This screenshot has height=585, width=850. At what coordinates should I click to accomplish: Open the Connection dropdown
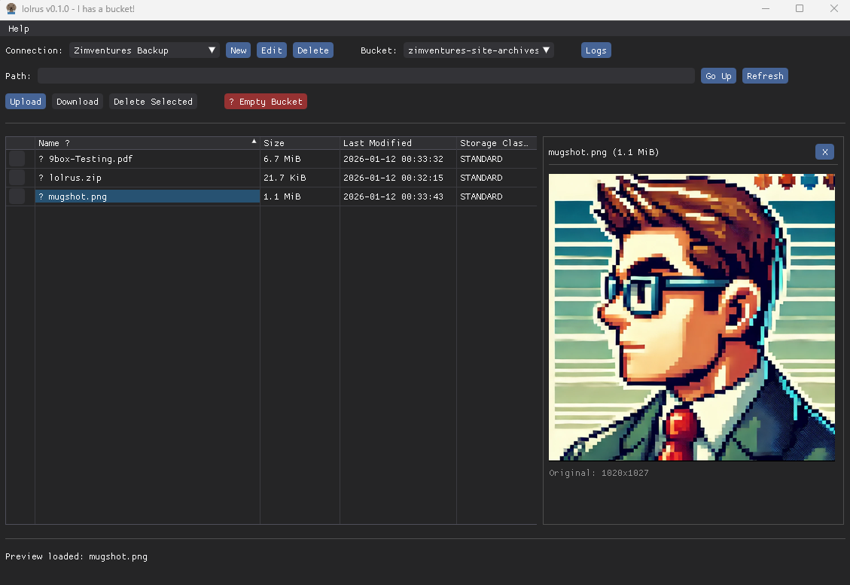[144, 50]
